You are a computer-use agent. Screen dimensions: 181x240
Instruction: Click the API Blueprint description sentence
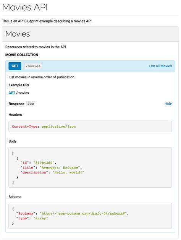pos(47,21)
